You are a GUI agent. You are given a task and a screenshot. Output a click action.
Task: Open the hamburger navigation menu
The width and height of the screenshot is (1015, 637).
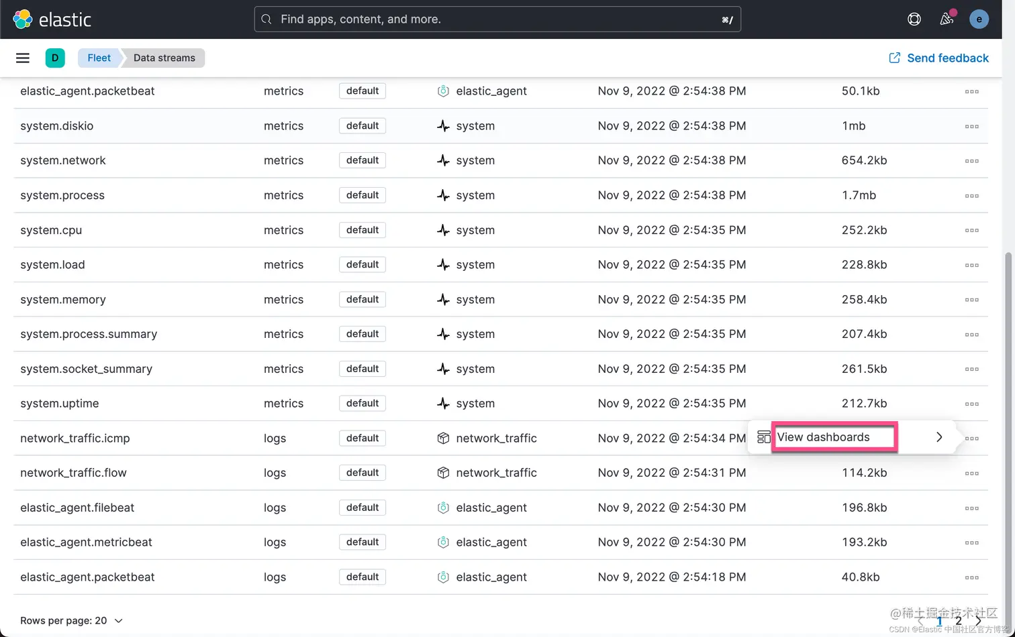coord(23,58)
